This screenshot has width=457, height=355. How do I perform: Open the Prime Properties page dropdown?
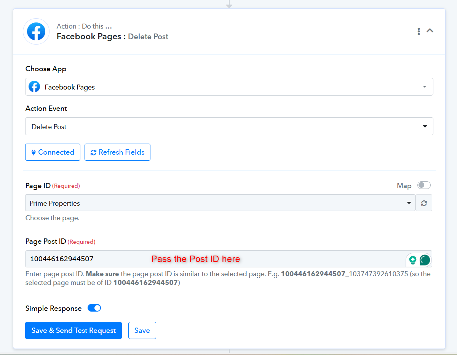220,203
